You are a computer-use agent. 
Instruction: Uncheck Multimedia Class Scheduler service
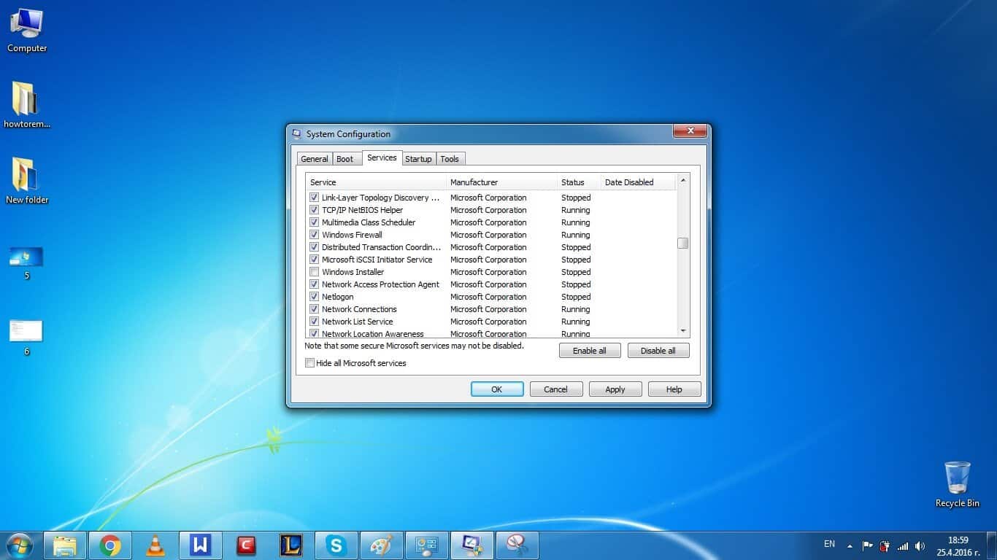click(315, 222)
